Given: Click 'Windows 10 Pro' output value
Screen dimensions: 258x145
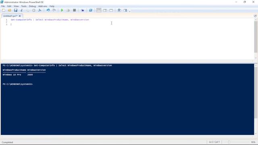Looking at the screenshot, I should coord(12,75).
